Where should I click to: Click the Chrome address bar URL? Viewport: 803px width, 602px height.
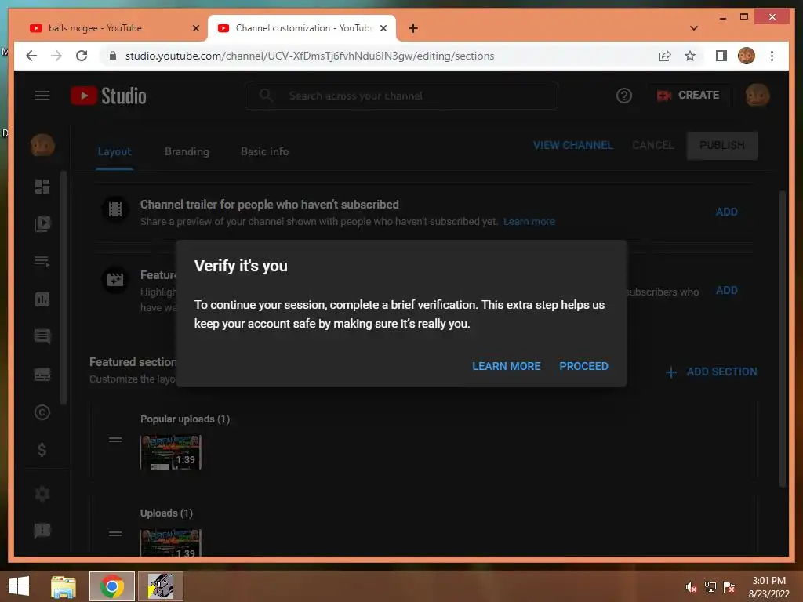point(310,56)
